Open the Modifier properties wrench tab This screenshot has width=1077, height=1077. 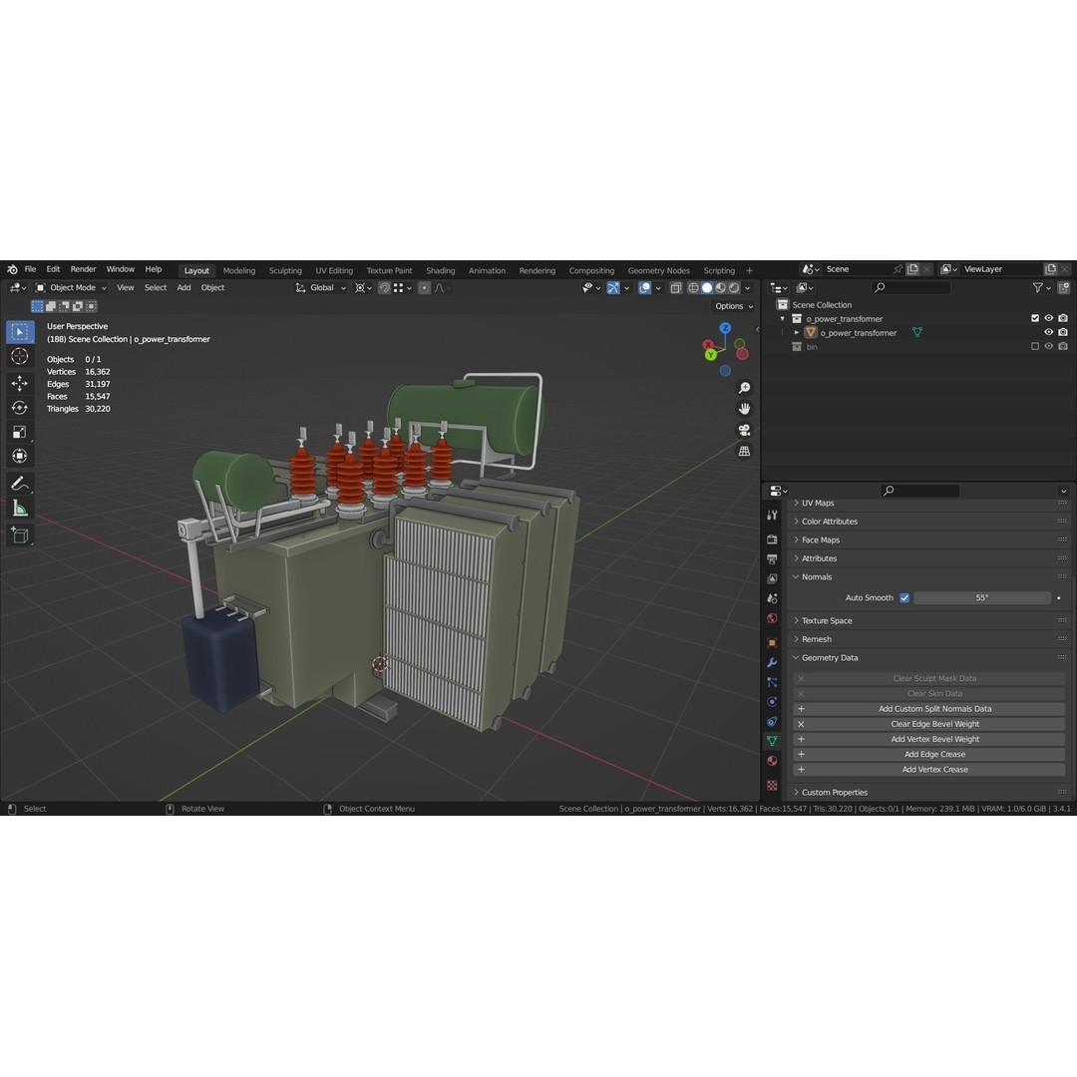[772, 663]
